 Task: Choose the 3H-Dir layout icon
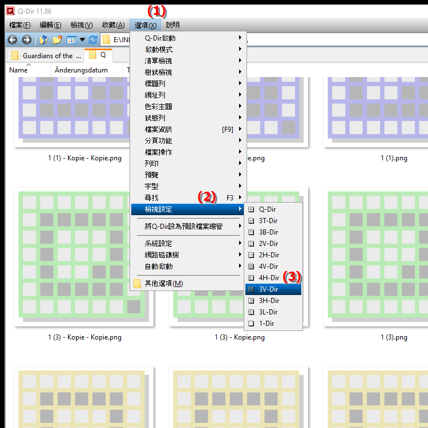click(251, 301)
